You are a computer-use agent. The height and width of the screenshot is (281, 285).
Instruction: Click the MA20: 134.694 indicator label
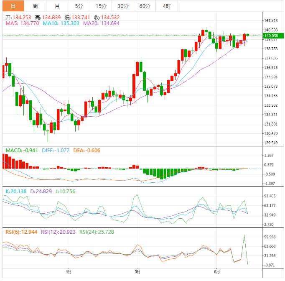point(102,23)
